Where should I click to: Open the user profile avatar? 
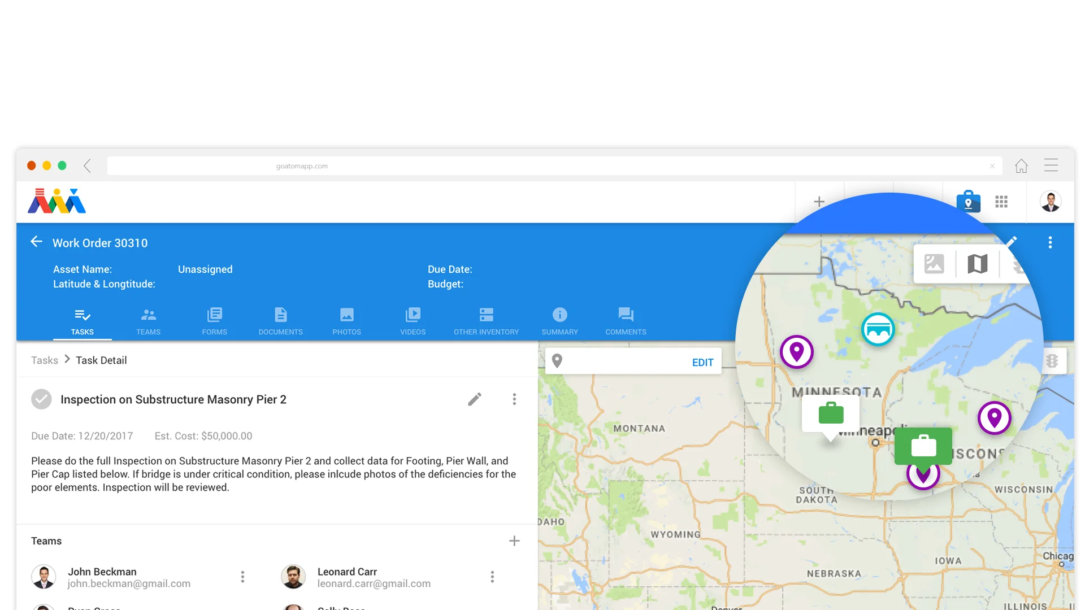[x=1051, y=202]
